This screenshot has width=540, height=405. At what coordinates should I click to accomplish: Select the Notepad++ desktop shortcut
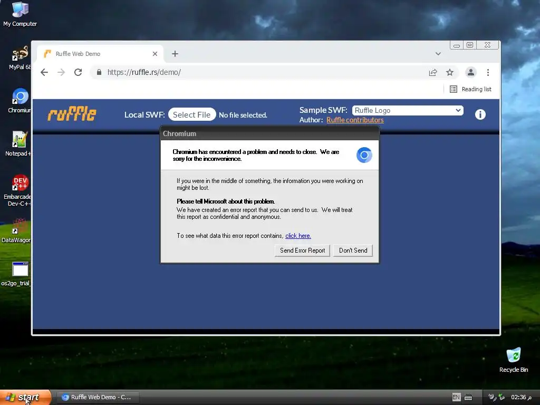(18, 144)
